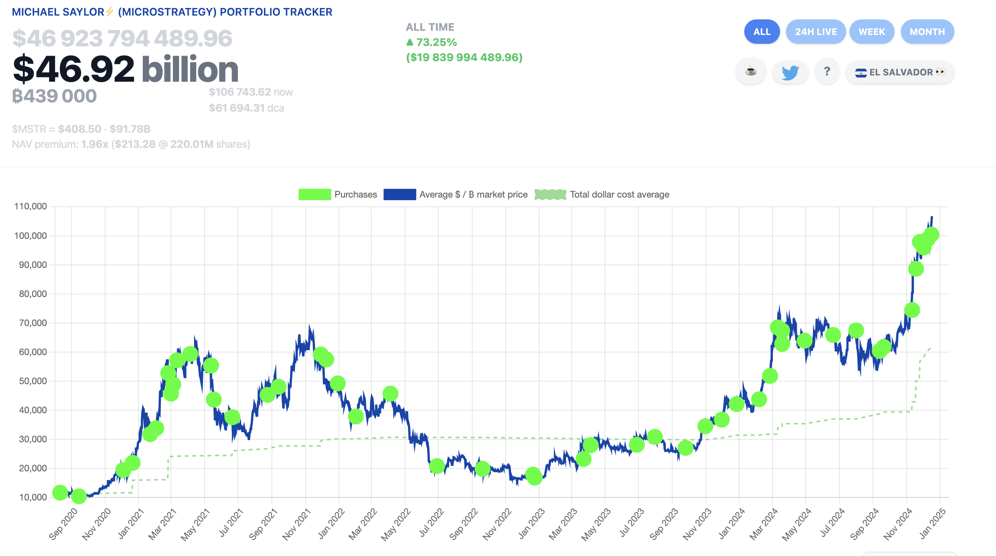This screenshot has height=556, width=996.
Task: Switch to the 24H LIVE tab
Action: tap(815, 32)
